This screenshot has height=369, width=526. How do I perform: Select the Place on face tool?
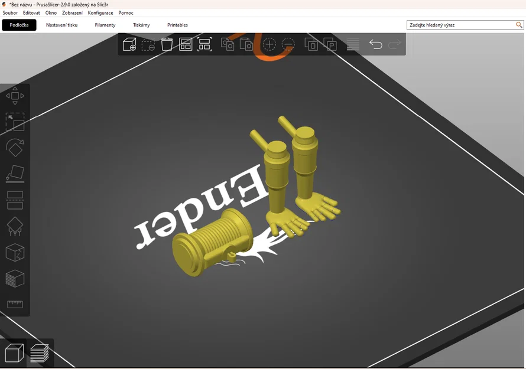point(15,174)
